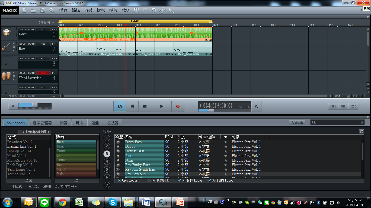Toggle the MIDI Loops checkbox
Image resolution: width=371 pixels, height=208 pixels.
click(x=209, y=180)
